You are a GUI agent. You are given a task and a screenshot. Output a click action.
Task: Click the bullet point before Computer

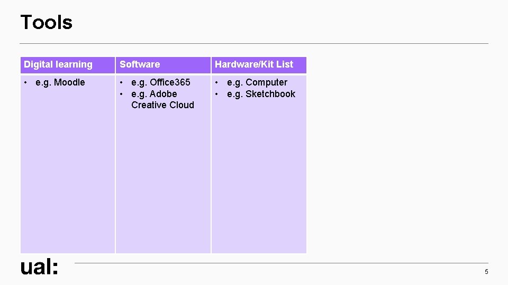216,83
